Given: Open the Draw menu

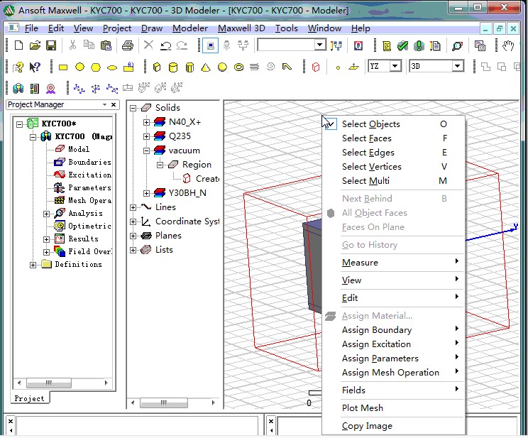Looking at the screenshot, I should [152, 28].
